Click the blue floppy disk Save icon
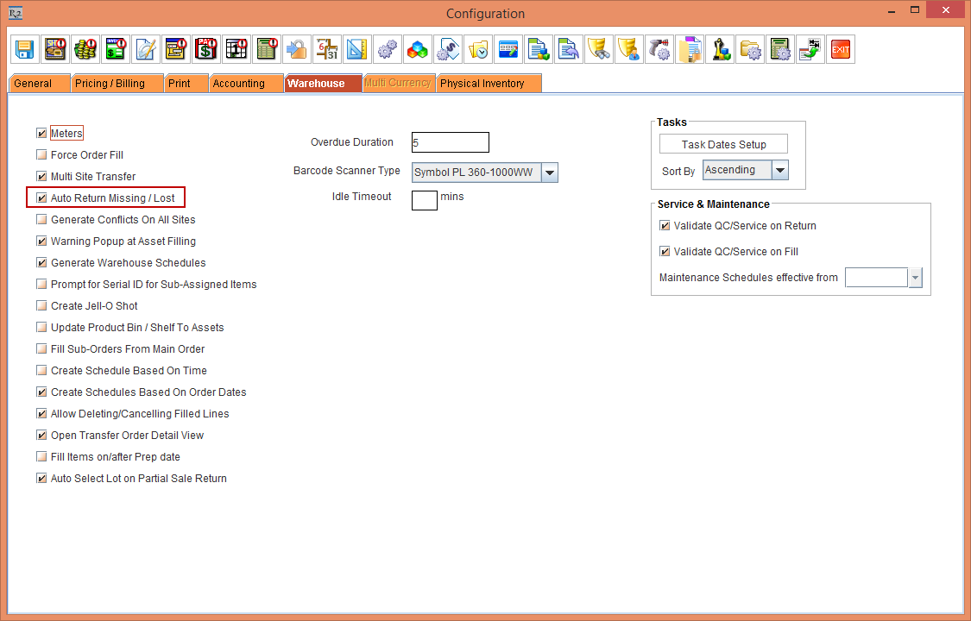This screenshot has height=621, width=971. coord(24,50)
